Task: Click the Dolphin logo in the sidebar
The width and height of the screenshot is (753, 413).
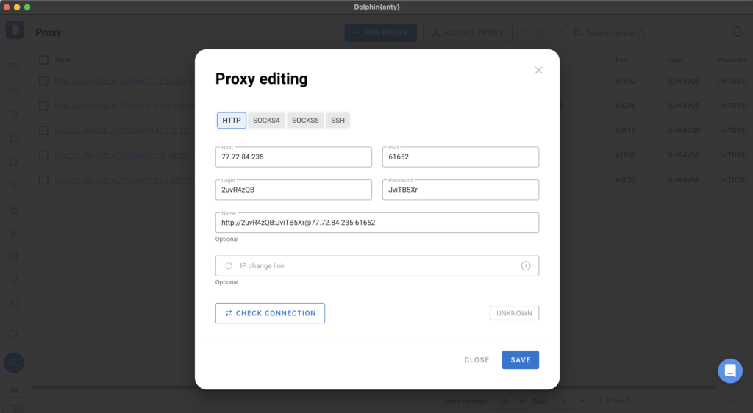Action: [x=14, y=31]
